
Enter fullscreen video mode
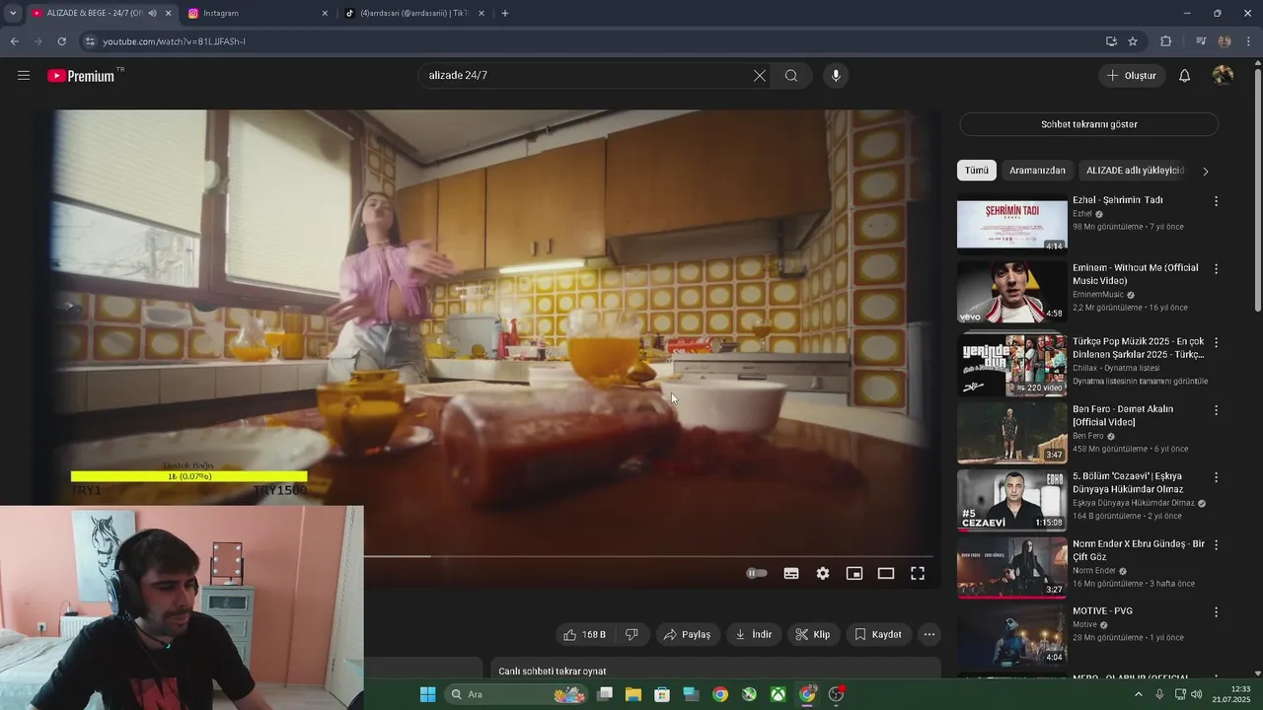point(918,573)
